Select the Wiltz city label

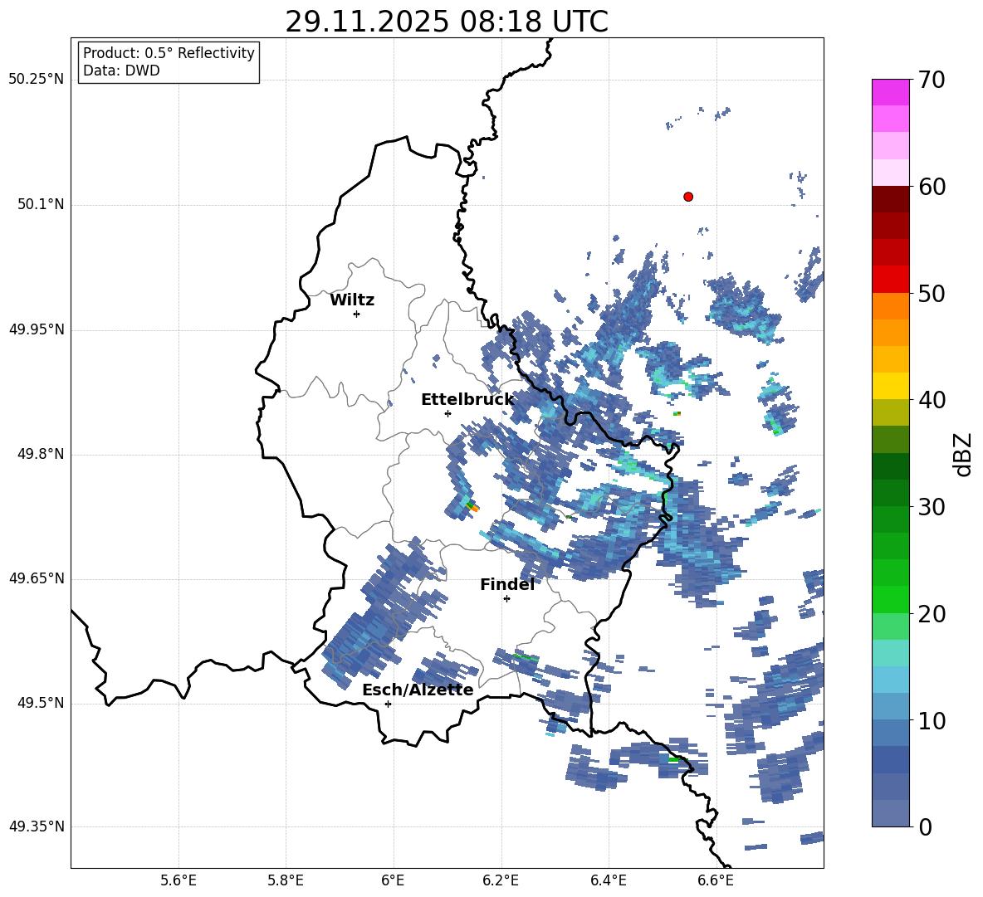pyautogui.click(x=352, y=300)
